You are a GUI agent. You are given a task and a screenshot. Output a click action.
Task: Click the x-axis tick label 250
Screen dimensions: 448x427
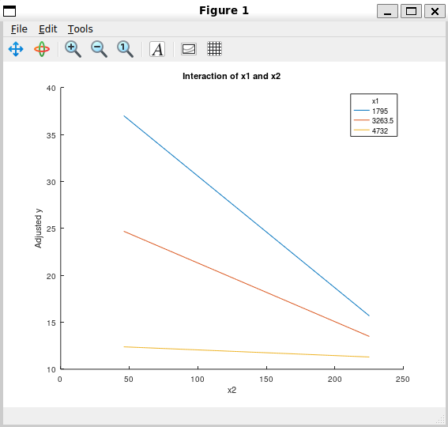pyautogui.click(x=403, y=380)
